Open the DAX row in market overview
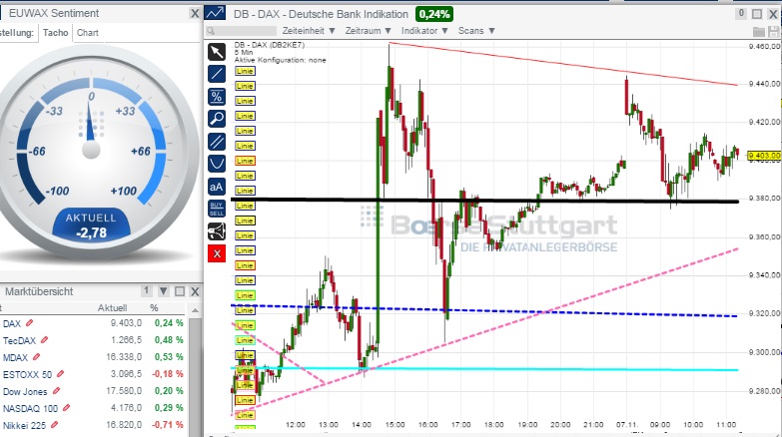The height and width of the screenshot is (437, 782). [x=93, y=323]
